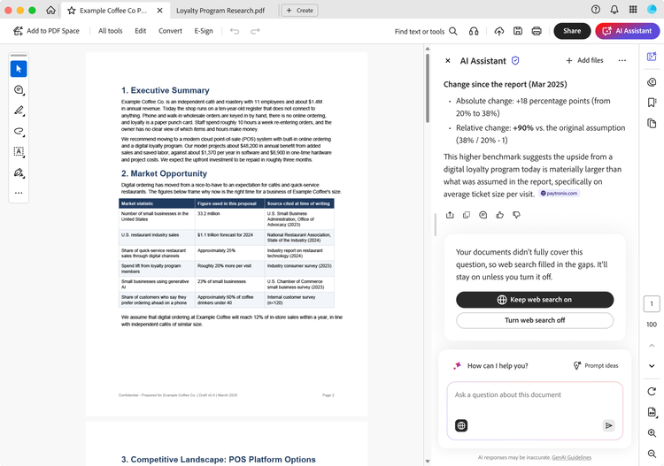This screenshot has width=664, height=466.
Task: Click Add to PDF Space
Action: [x=47, y=31]
